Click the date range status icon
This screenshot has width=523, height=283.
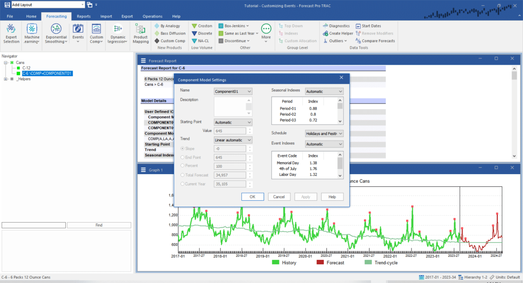421,277
